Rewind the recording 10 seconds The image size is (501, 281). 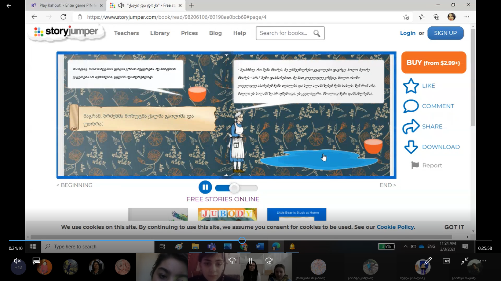point(232,261)
